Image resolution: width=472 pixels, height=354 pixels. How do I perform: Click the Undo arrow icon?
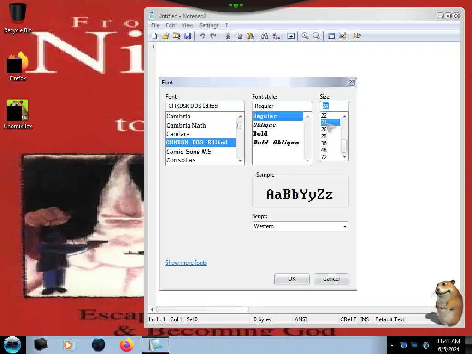coord(202,36)
